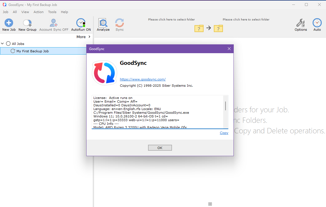Click the Copyright Siber Systems text line
The width and height of the screenshot is (326, 207).
point(156,86)
